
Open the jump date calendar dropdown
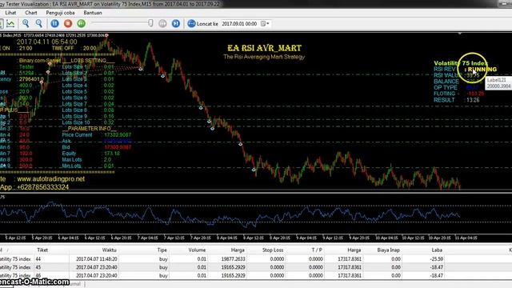tap(265, 24)
